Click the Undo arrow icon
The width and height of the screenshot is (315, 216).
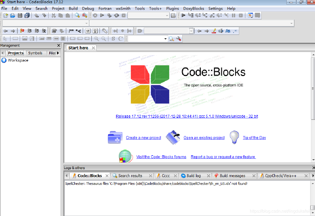point(37,15)
